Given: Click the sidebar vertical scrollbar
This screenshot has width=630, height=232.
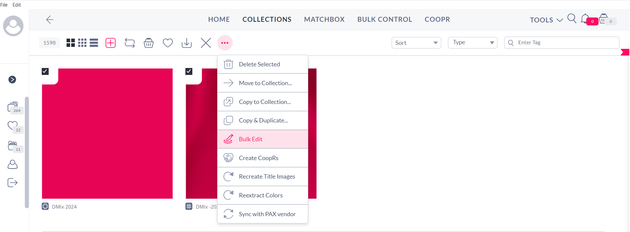Looking at the screenshot, I should coord(27,152).
